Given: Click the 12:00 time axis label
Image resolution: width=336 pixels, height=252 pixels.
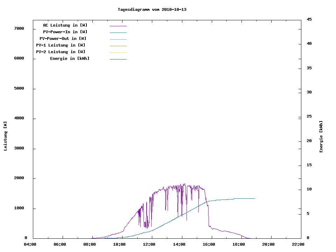Looking at the screenshot, I should click(x=149, y=245).
